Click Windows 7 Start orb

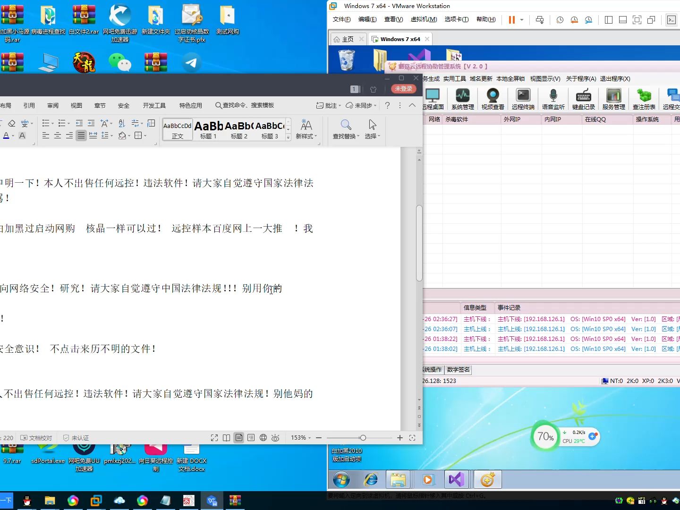341,480
